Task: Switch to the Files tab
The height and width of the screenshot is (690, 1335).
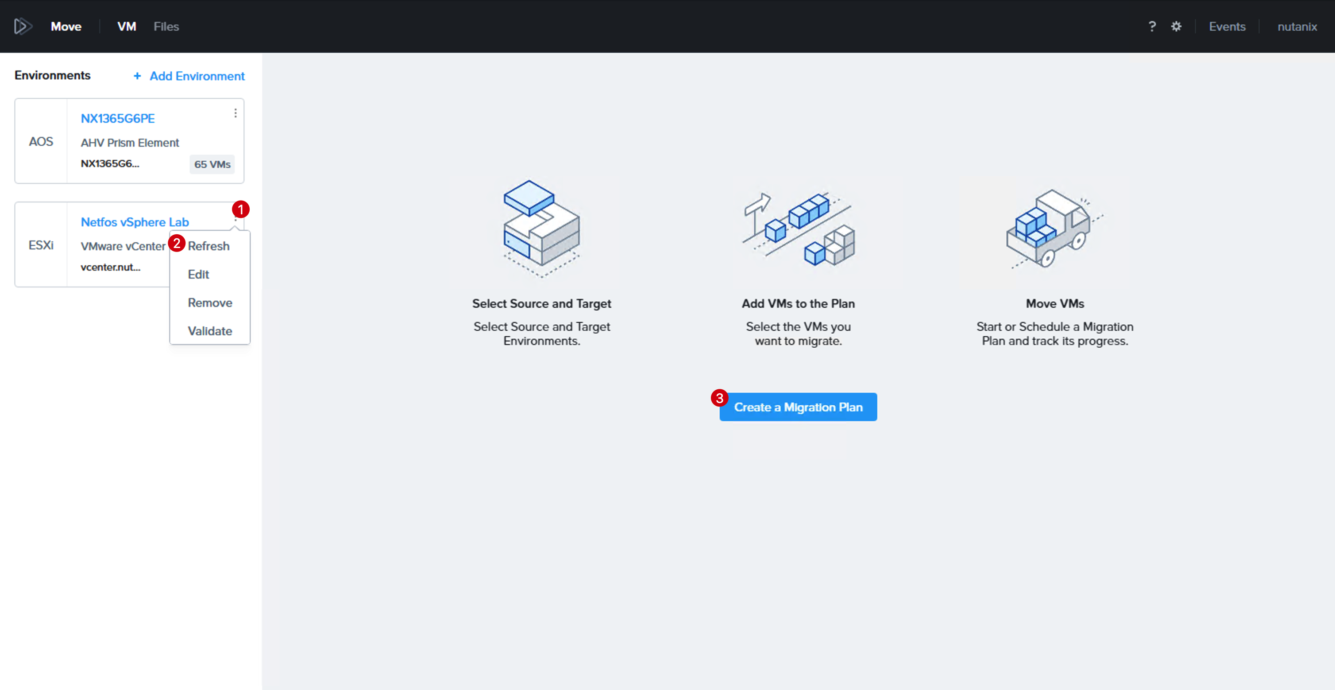Action: coord(166,27)
